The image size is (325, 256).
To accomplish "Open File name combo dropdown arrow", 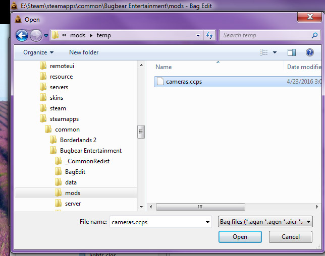I will 207,222.
